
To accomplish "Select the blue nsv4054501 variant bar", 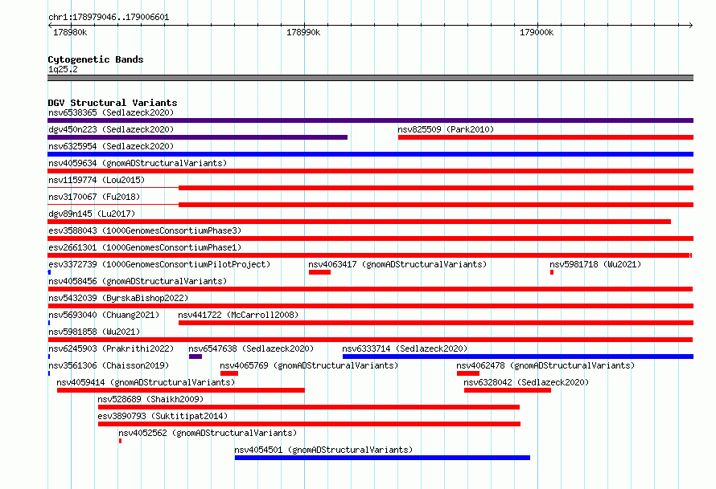I will click(382, 458).
